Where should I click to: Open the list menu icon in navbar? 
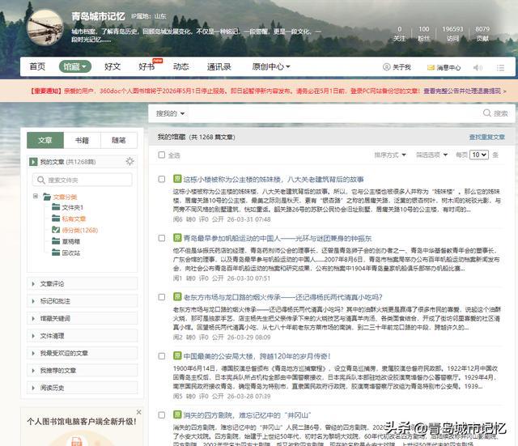[x=500, y=67]
